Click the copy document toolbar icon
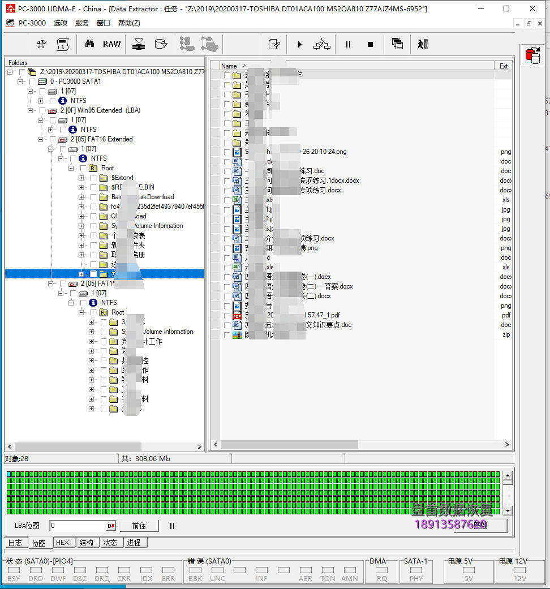This screenshot has width=550, height=589. tap(274, 44)
